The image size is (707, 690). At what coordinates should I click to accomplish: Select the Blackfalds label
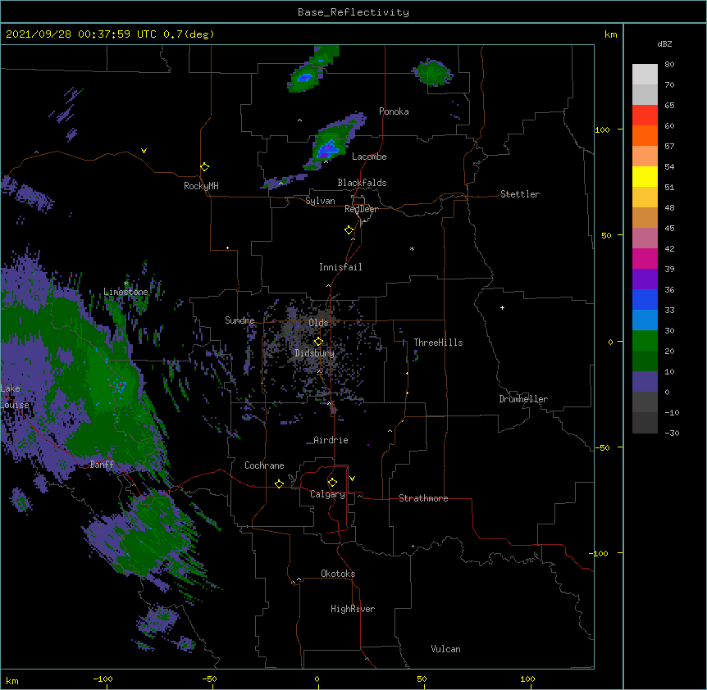click(362, 183)
